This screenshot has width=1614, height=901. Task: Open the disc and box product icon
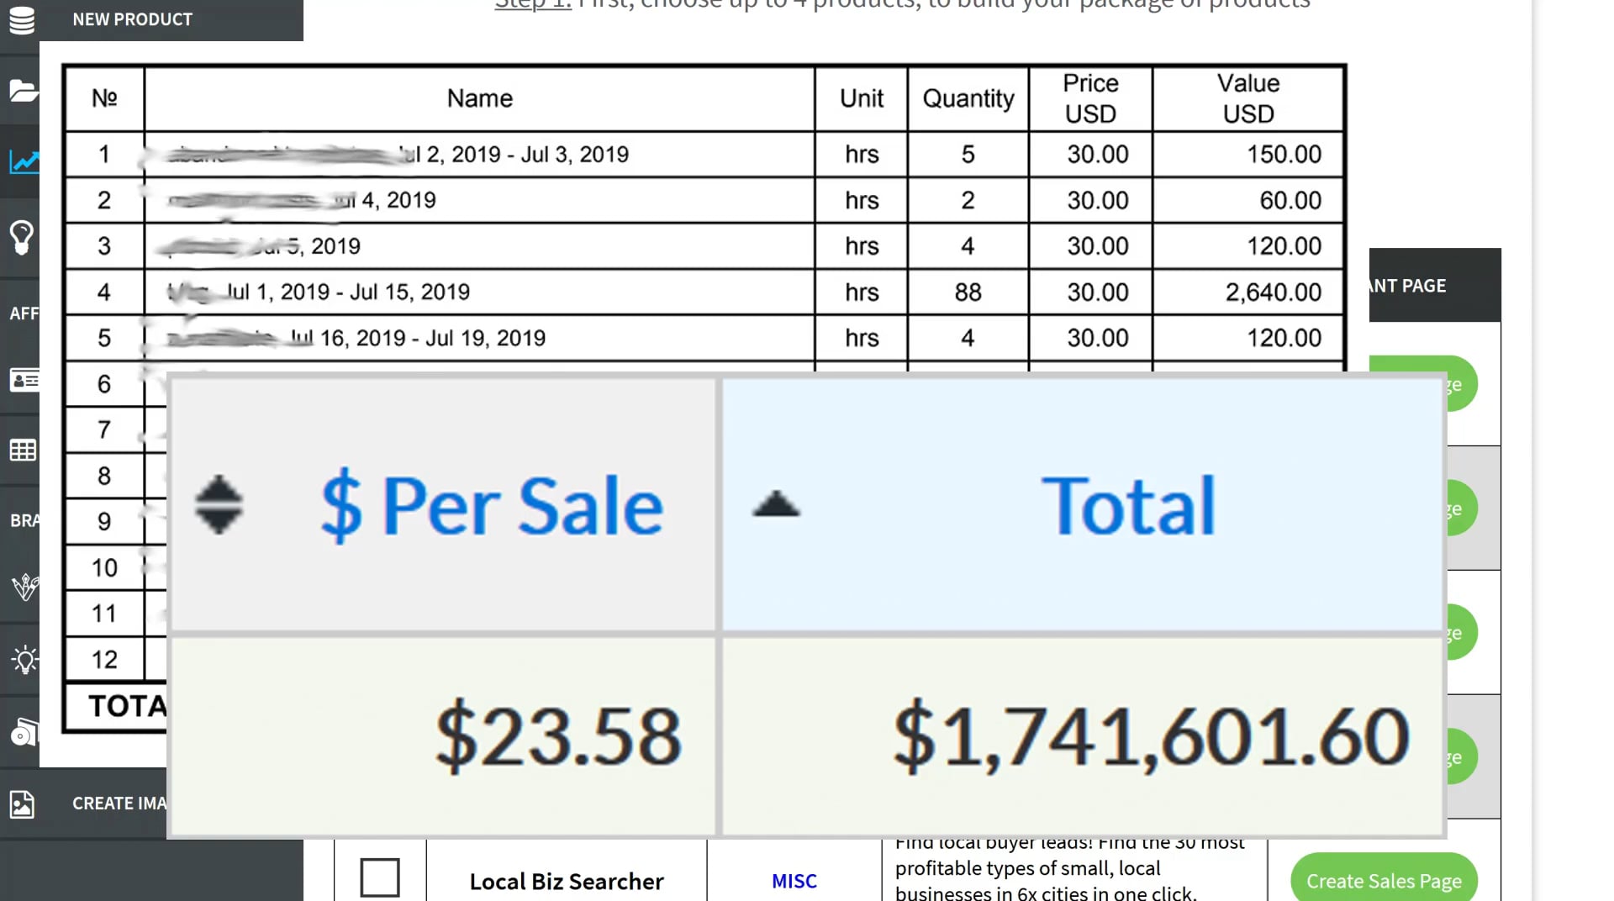[x=24, y=733]
